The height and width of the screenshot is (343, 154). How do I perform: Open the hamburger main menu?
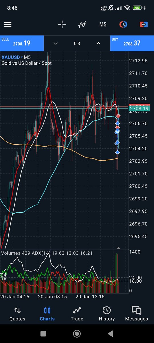click(8, 25)
